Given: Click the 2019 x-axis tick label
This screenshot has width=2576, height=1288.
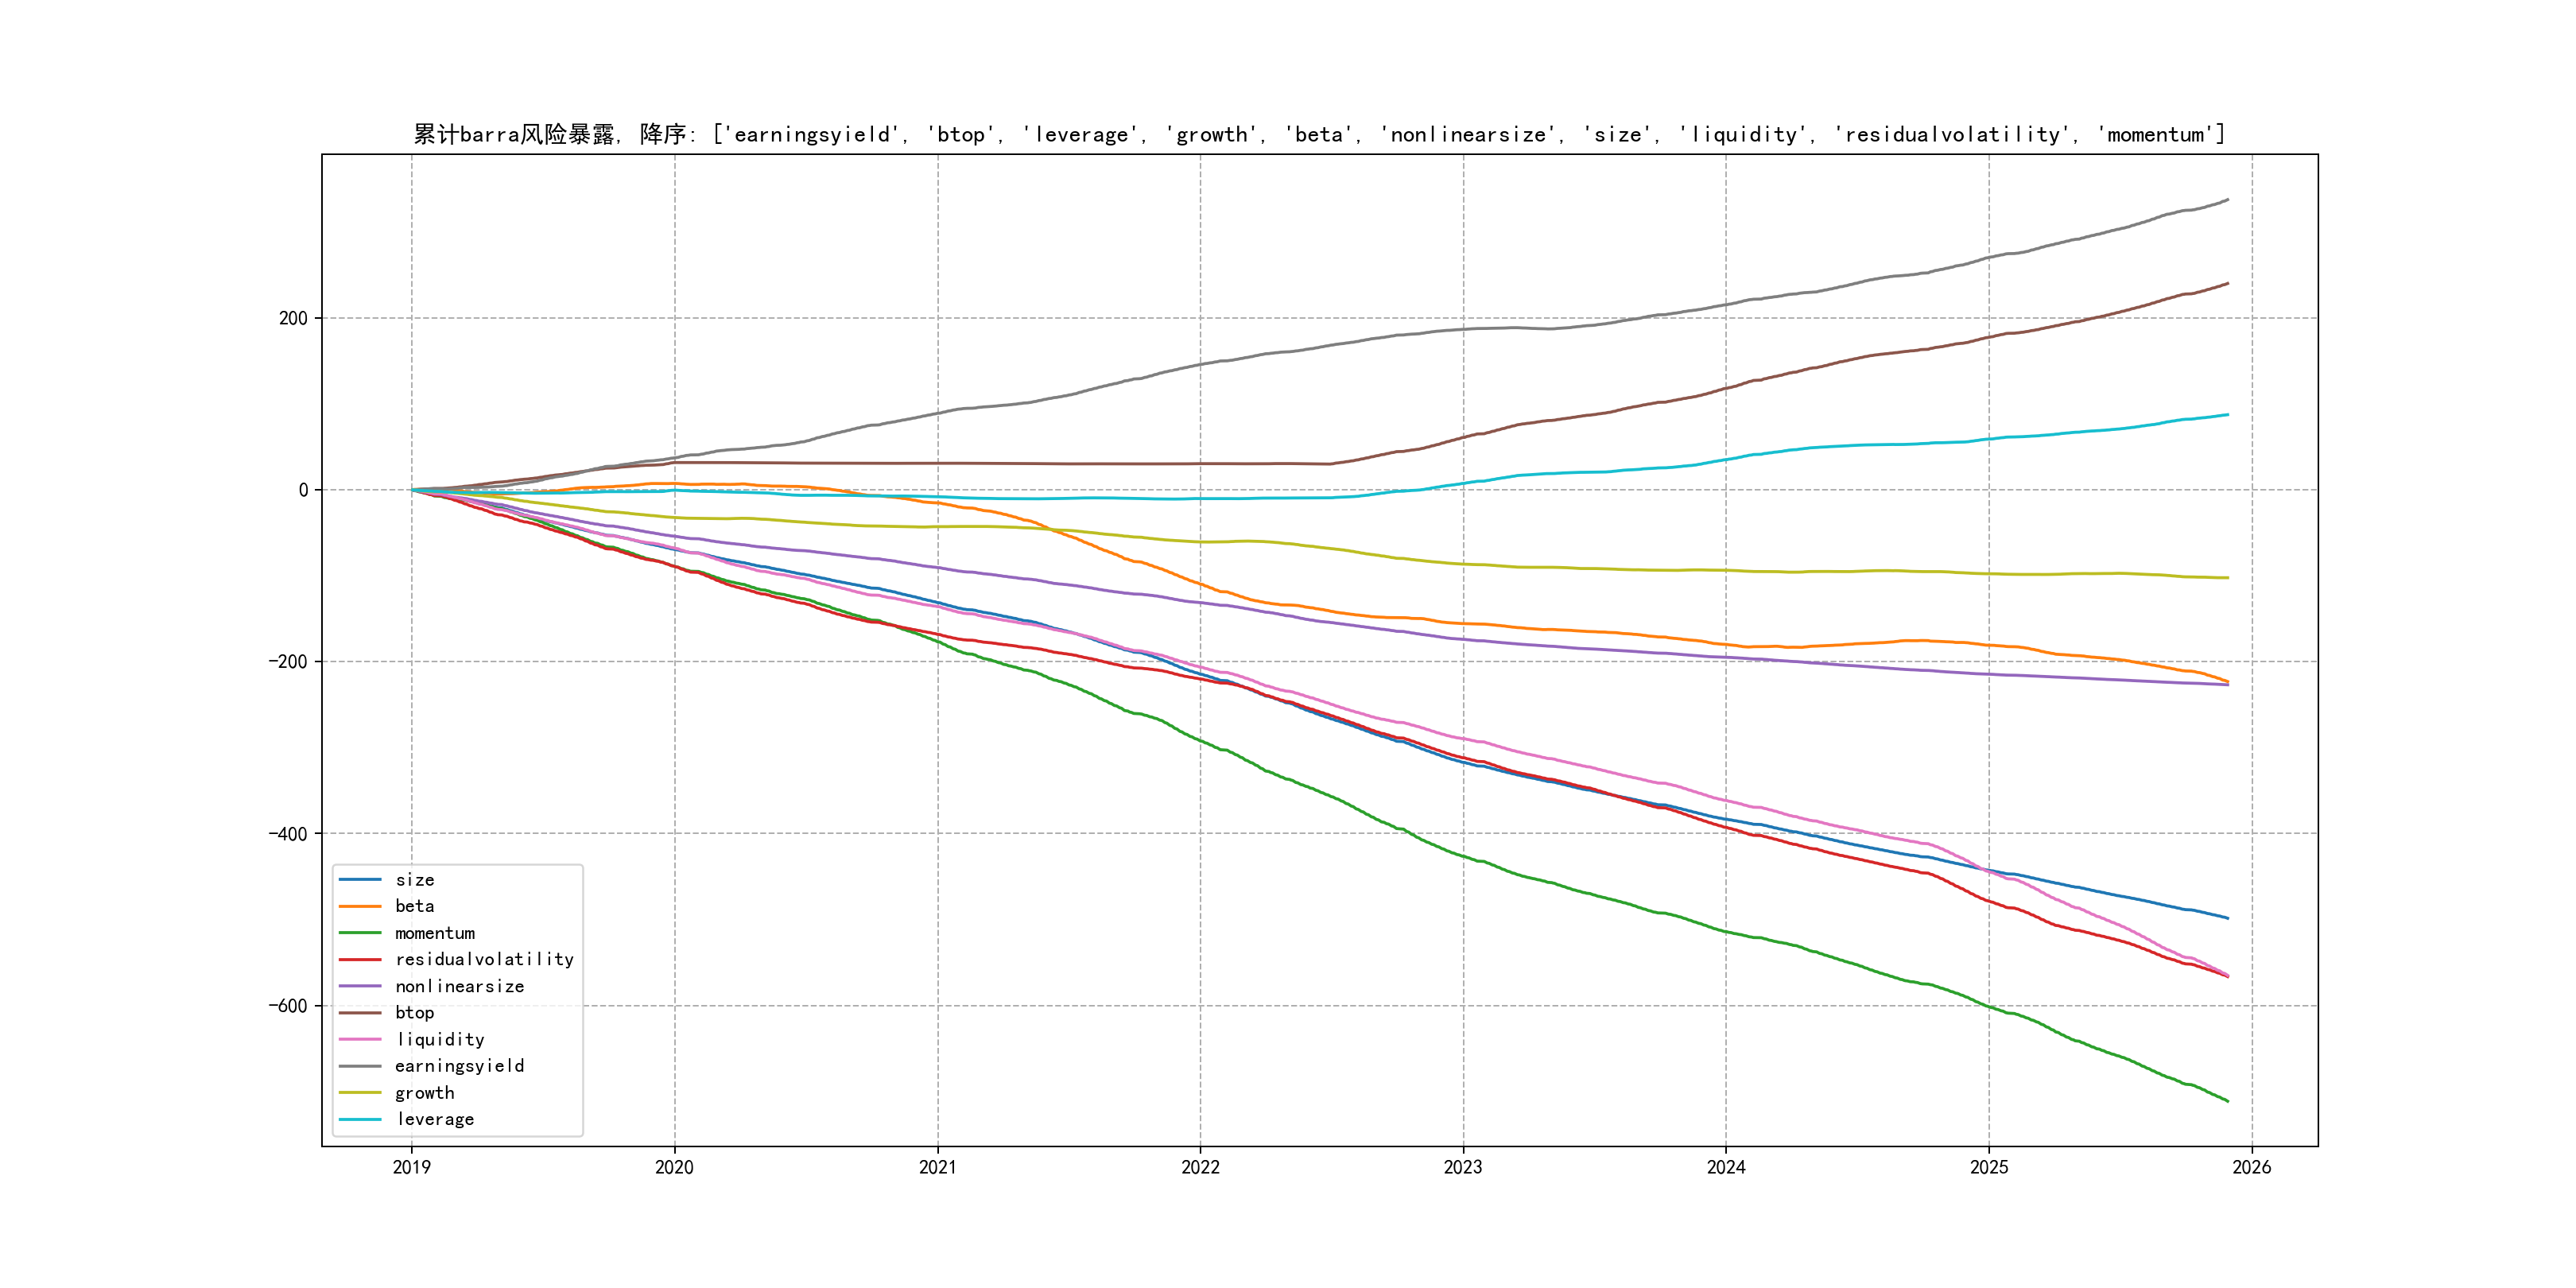Looking at the screenshot, I should 411,1167.
